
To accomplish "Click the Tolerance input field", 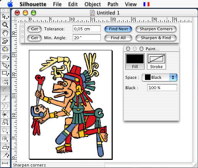I will pyautogui.click(x=87, y=29).
